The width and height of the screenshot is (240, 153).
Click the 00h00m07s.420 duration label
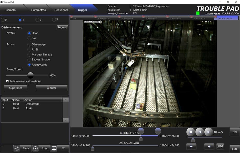point(129,143)
